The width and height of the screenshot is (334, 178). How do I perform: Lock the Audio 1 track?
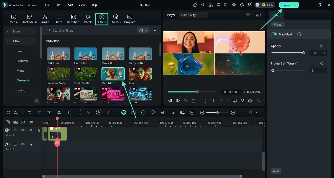[x=15, y=144]
